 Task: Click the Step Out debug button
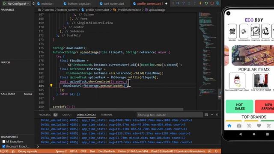pyautogui.click(x=195, y=3)
